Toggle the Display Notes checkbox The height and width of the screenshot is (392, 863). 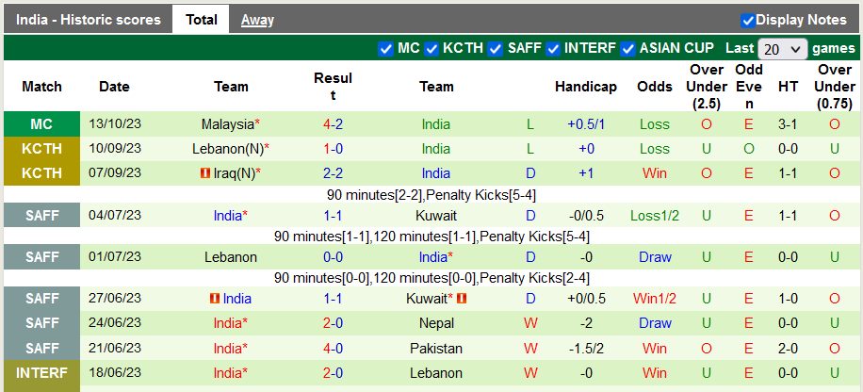click(x=748, y=20)
